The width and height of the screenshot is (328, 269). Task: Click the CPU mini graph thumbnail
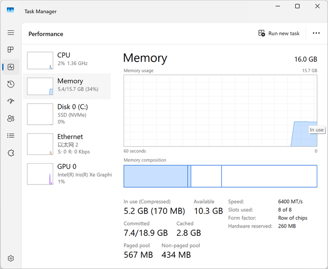coord(40,60)
